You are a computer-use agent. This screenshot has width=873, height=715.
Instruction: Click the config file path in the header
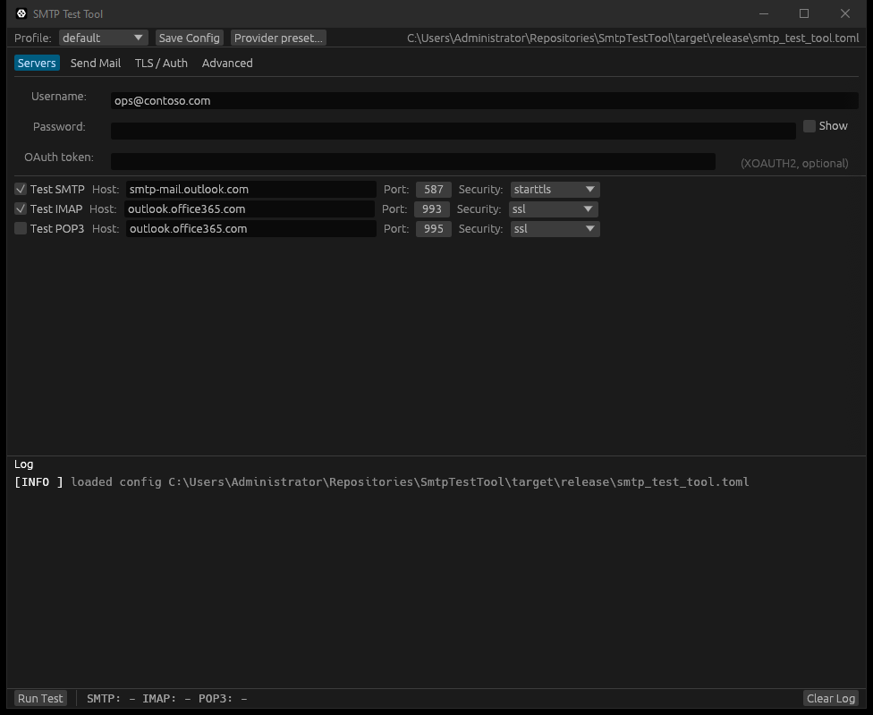tap(633, 38)
